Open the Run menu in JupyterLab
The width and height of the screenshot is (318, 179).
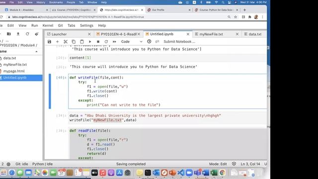click(x=34, y=25)
